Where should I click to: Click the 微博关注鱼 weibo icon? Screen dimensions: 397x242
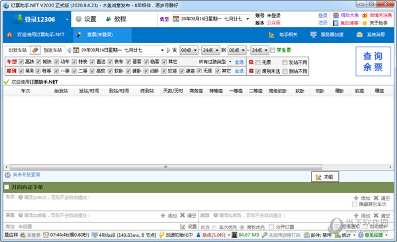[365, 15]
